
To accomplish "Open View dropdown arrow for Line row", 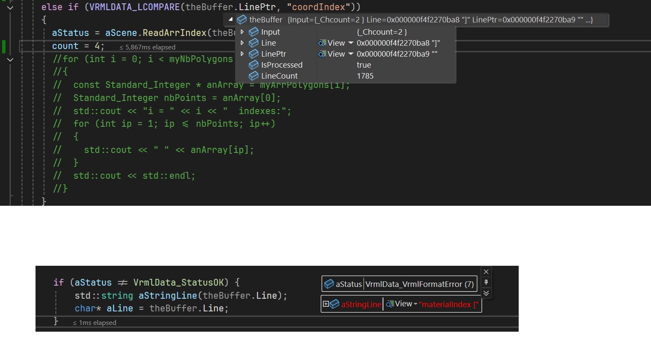I will [350, 43].
